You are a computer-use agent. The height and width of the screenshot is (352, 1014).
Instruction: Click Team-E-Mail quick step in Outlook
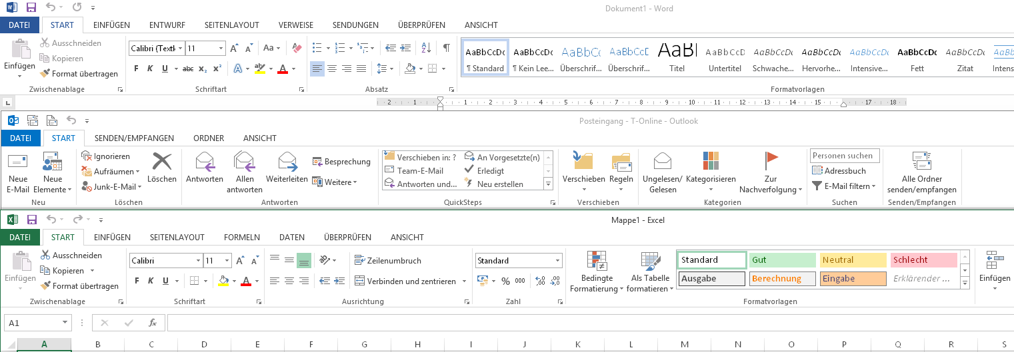click(x=415, y=171)
